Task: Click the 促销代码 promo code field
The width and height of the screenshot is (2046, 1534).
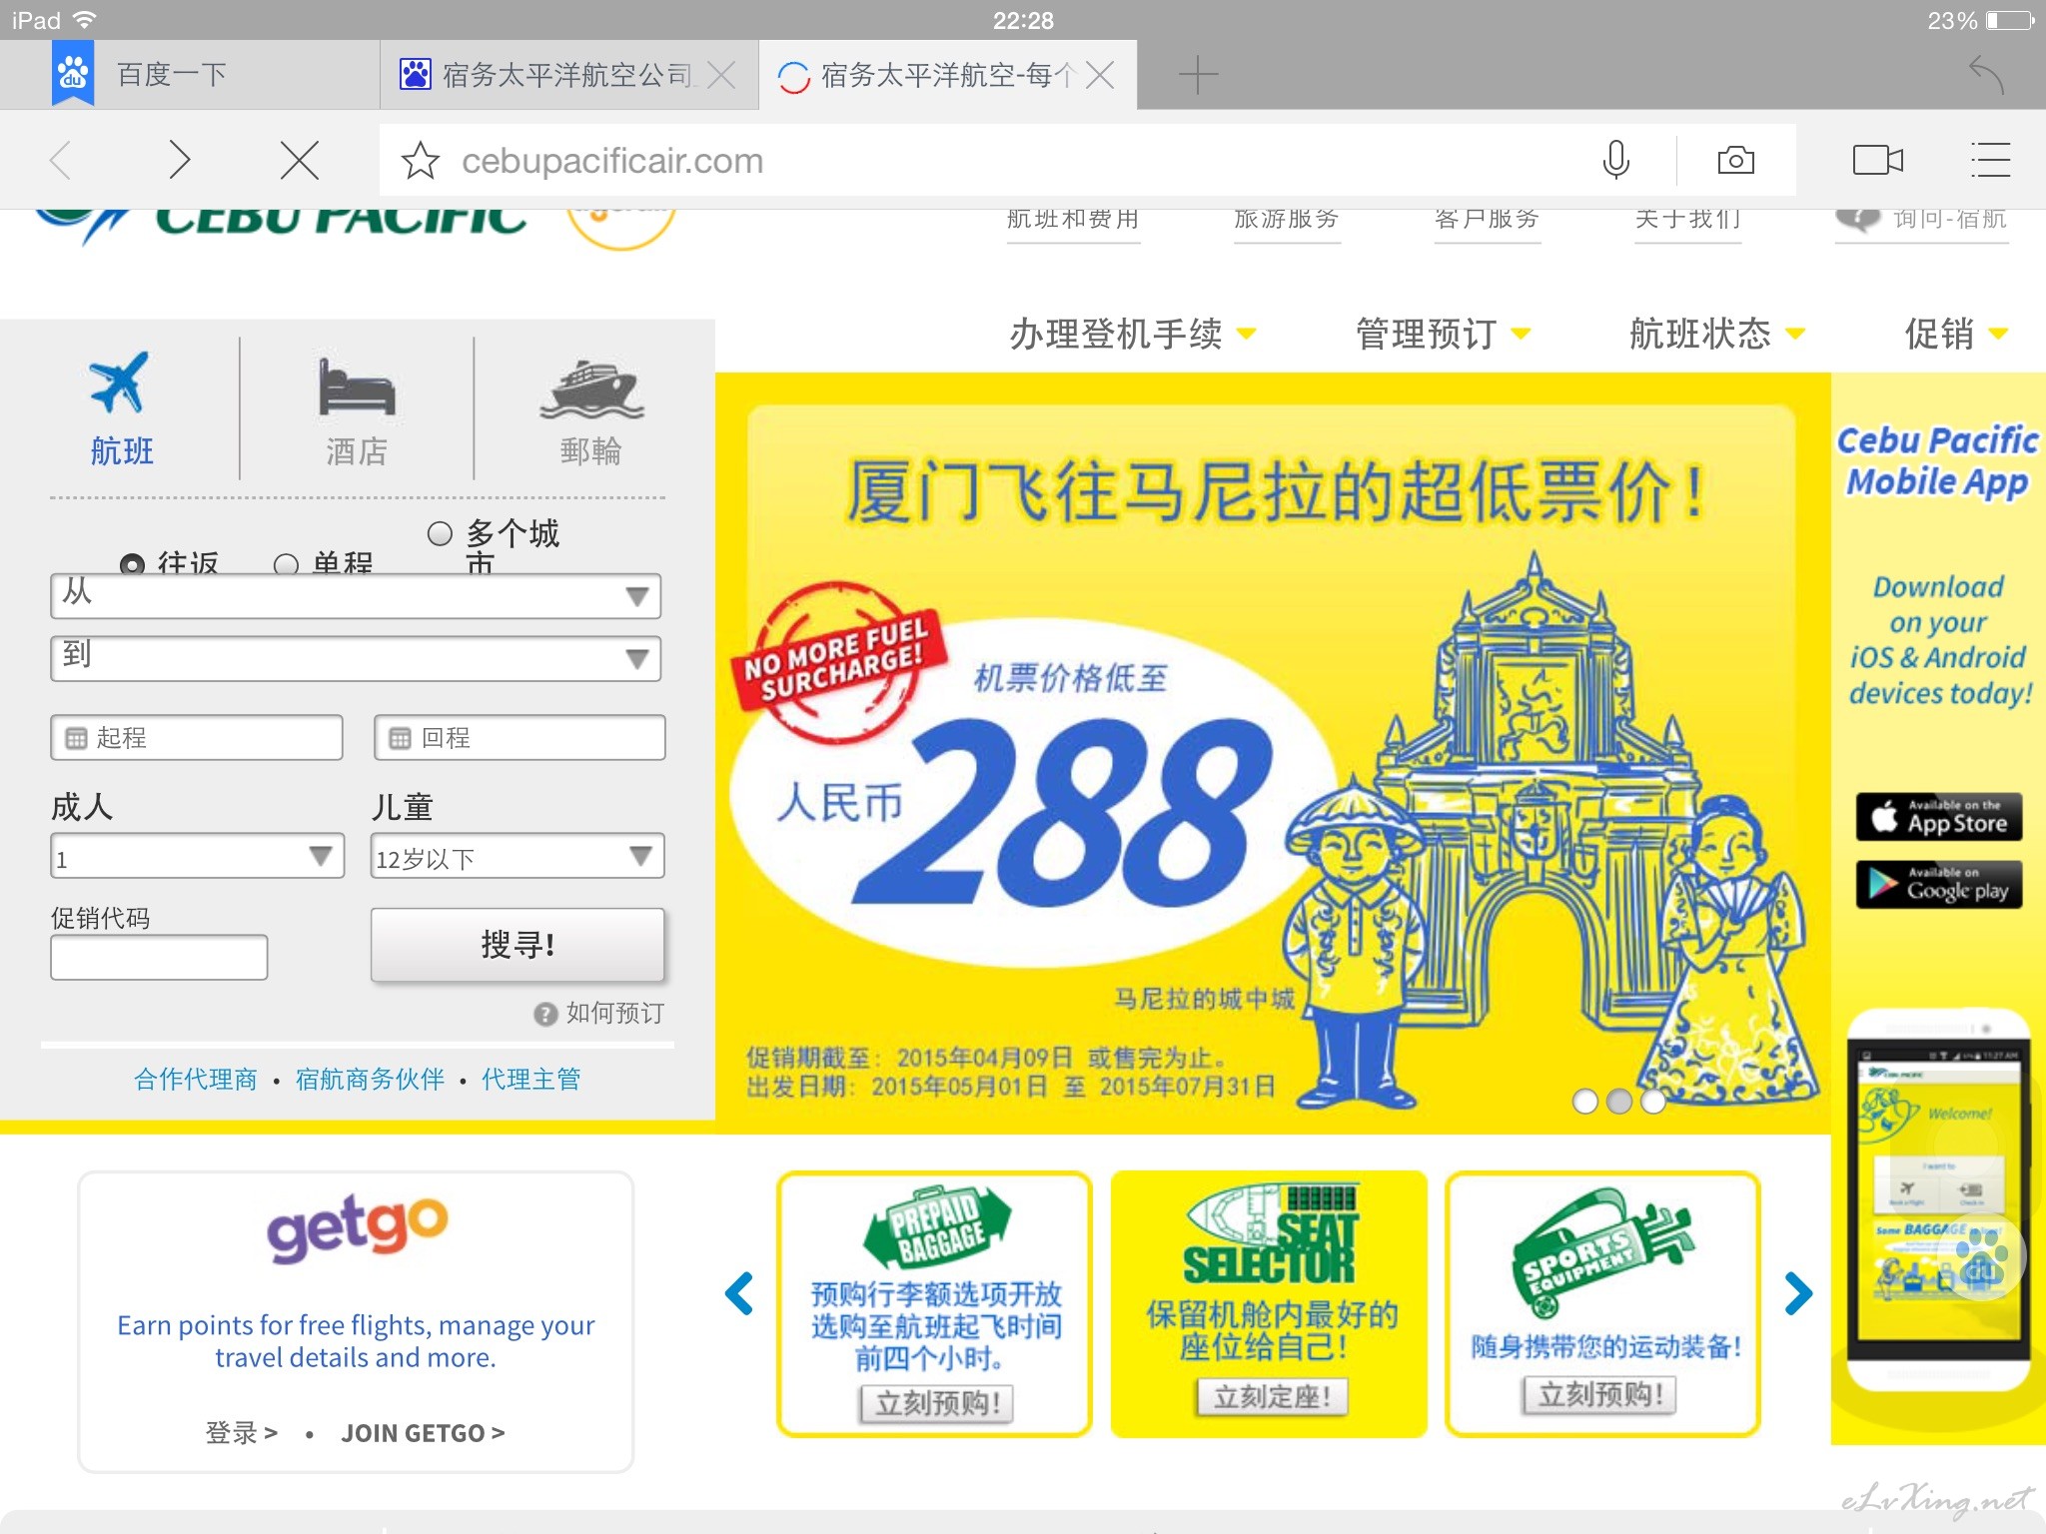Action: [x=159, y=957]
